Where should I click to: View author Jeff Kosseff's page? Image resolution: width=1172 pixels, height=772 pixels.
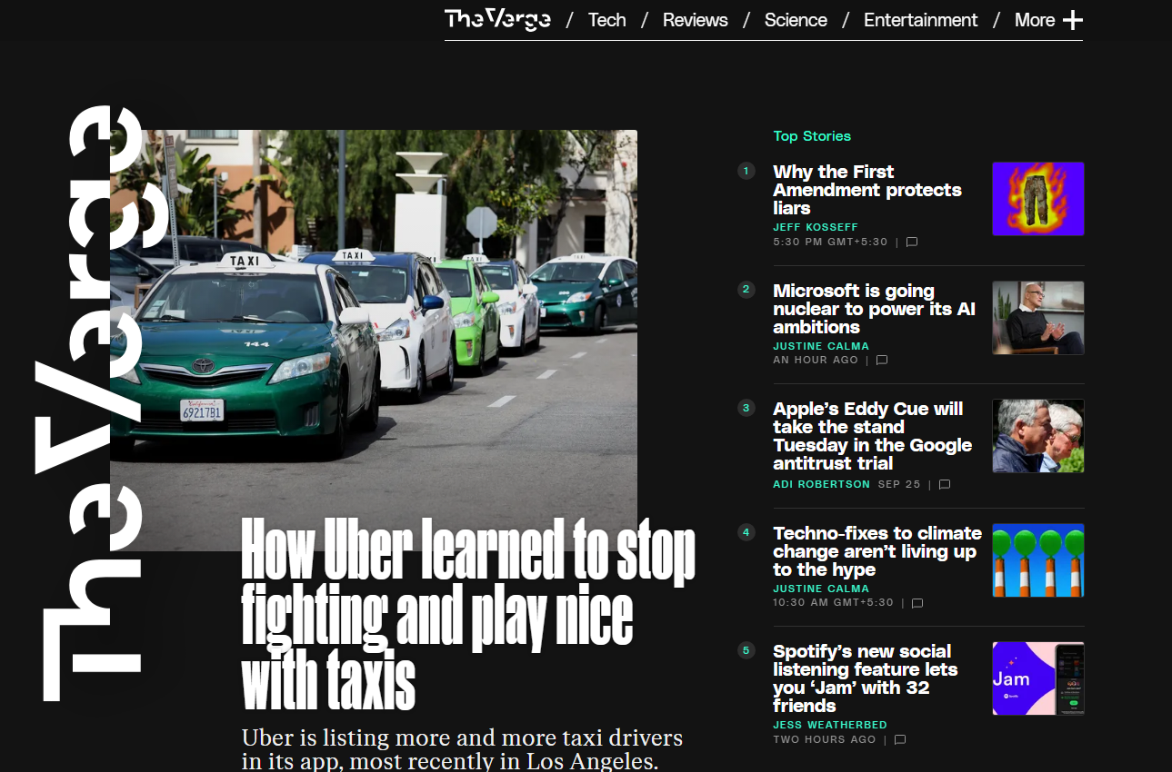(815, 227)
